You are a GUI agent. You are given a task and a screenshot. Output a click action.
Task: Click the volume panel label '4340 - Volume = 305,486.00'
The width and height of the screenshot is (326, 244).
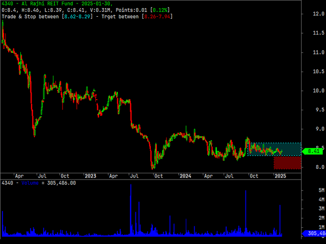[x=39, y=183]
